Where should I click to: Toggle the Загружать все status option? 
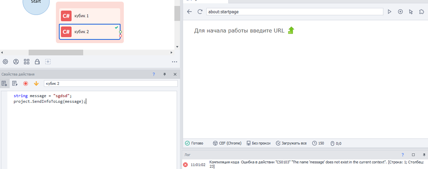[x=291, y=143]
